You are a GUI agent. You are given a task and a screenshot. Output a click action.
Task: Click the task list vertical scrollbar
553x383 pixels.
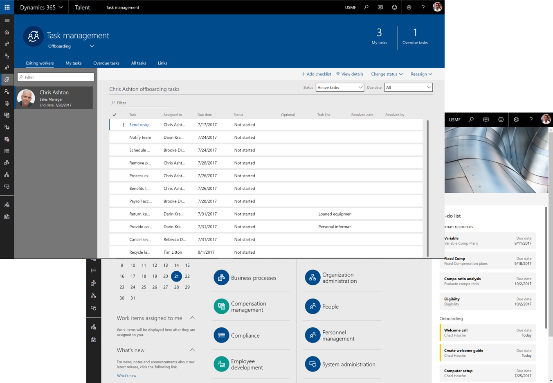(427, 188)
